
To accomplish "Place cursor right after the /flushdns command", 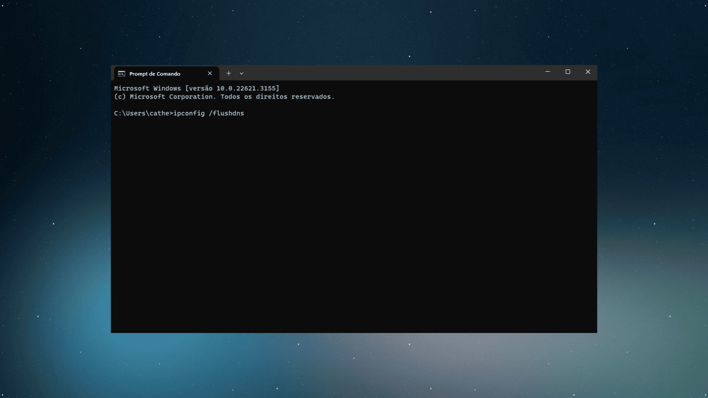I will pyautogui.click(x=245, y=114).
